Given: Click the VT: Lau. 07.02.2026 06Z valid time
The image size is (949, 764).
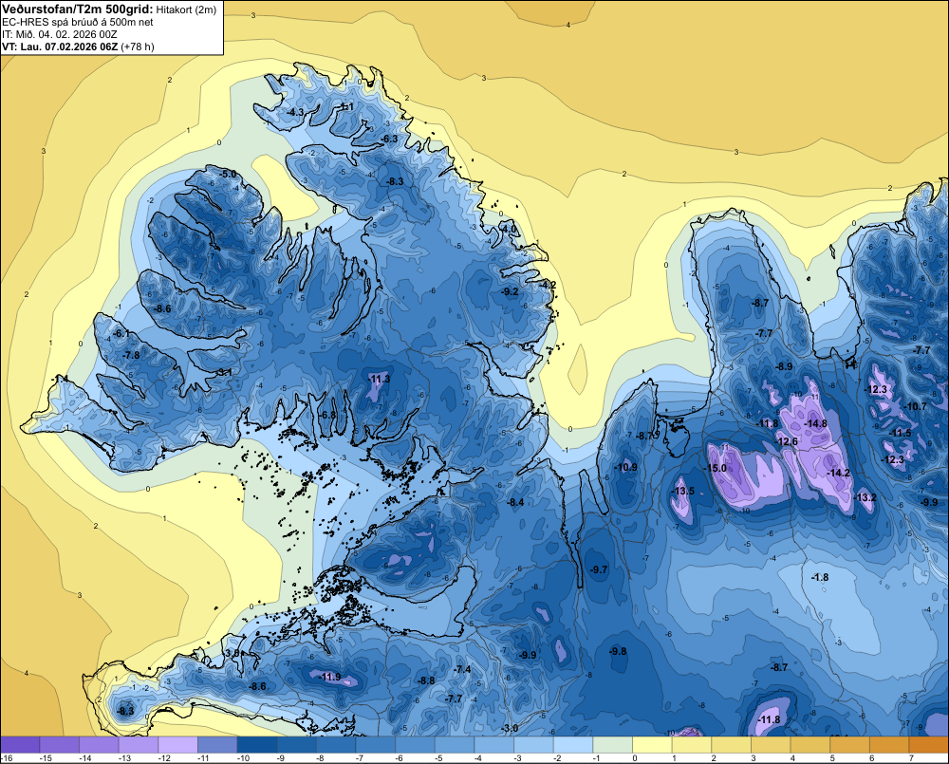Looking at the screenshot, I should 59,47.
